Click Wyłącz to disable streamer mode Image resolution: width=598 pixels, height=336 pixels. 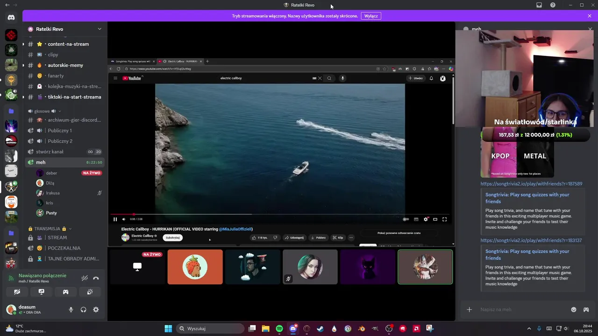point(371,16)
